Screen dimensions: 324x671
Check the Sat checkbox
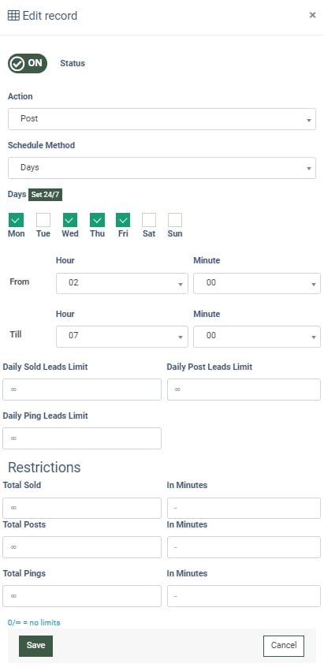click(x=149, y=220)
